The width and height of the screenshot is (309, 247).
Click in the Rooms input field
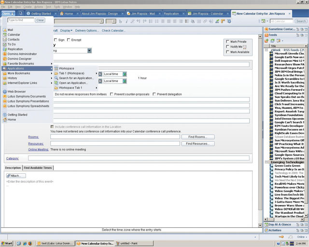tap(115, 137)
